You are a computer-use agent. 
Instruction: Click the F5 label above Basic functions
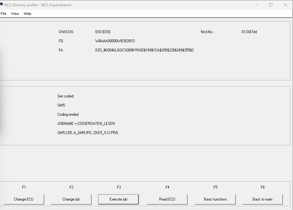point(215,187)
